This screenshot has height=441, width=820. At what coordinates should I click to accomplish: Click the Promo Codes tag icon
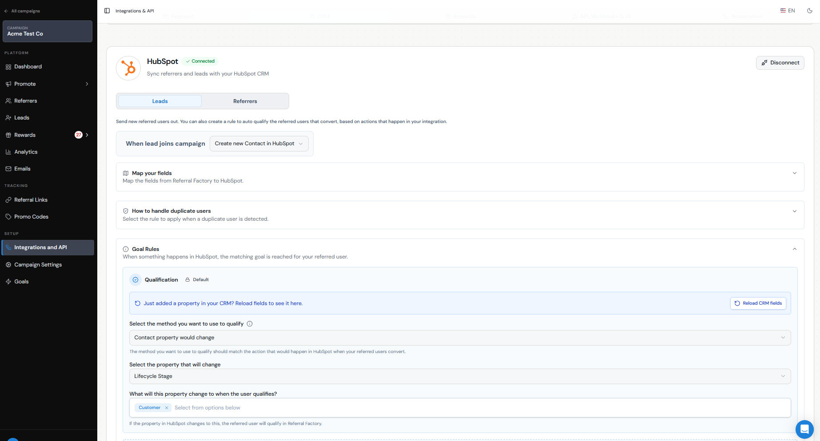[x=8, y=217]
